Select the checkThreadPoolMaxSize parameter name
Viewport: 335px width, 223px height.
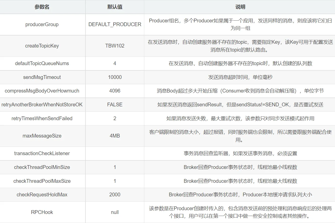click(42, 181)
